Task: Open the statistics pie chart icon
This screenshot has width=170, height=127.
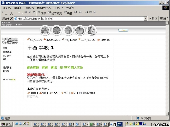Action: click(x=80, y=30)
